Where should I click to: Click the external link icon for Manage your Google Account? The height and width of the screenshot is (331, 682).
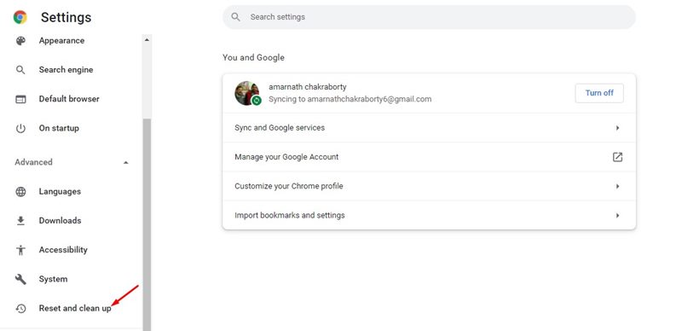click(x=617, y=157)
